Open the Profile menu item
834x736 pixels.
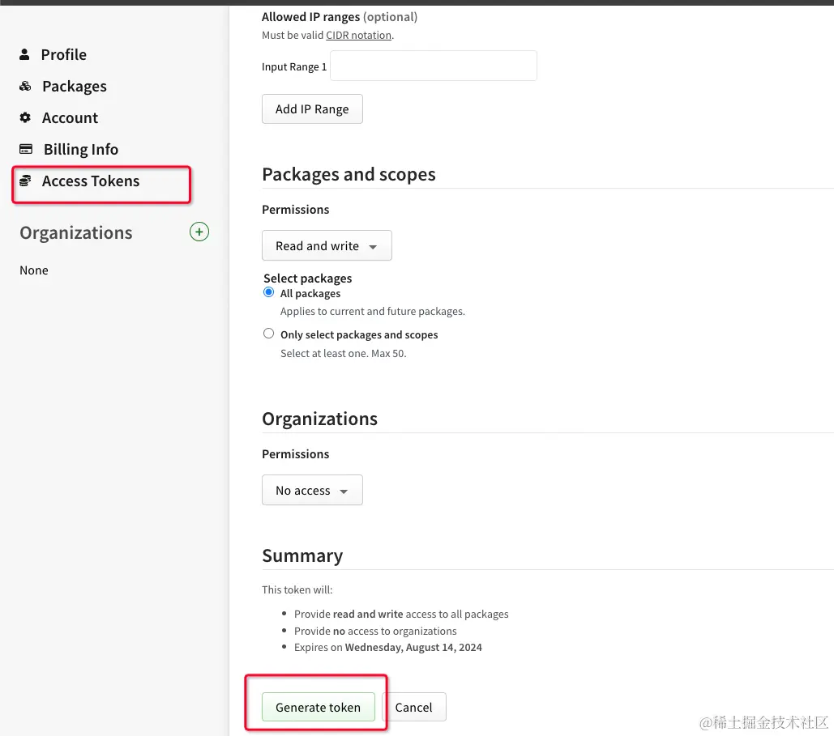[64, 54]
